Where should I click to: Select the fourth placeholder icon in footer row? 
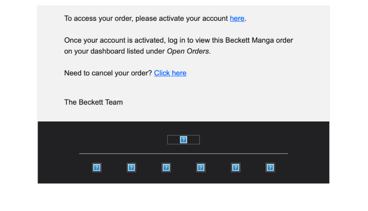pyautogui.click(x=201, y=168)
